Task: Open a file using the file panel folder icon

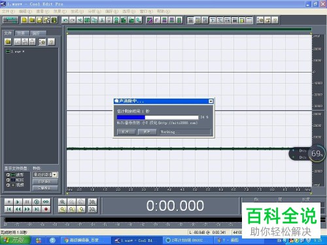Action: point(8,42)
